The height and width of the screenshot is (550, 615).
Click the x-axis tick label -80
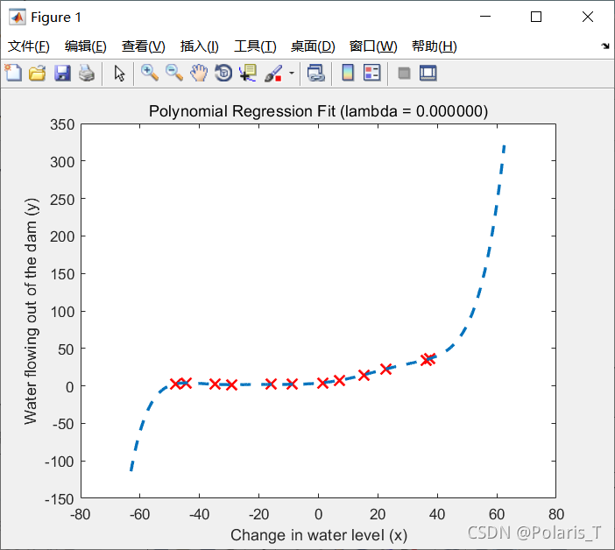pyautogui.click(x=80, y=514)
